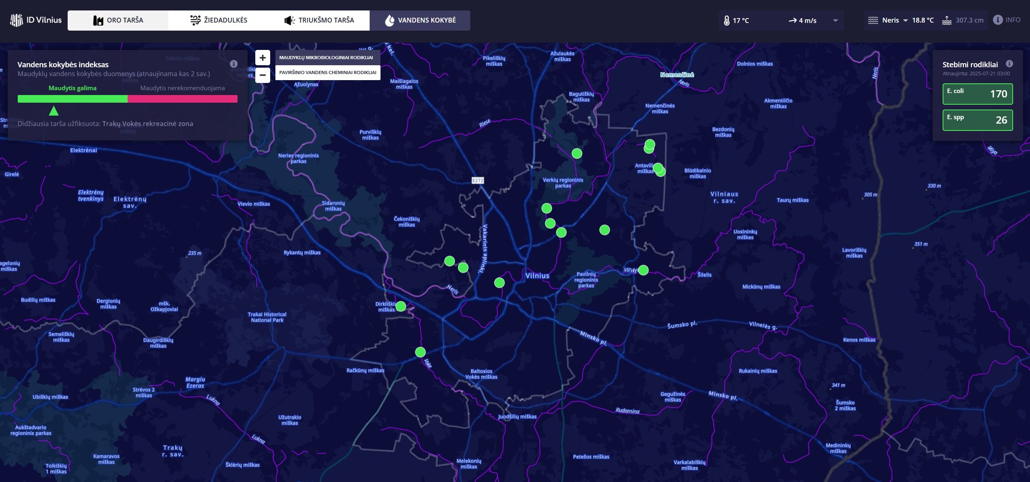
Task: Select bathing site marker near Vilnelė river
Action: pyautogui.click(x=643, y=270)
